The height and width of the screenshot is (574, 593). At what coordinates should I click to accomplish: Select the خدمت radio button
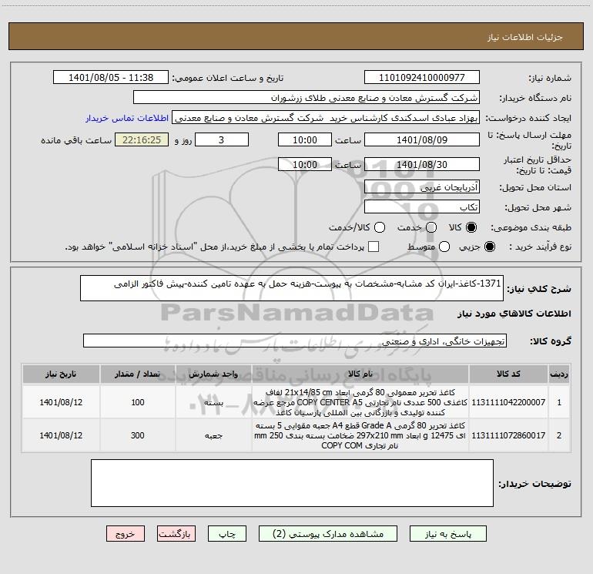coord(431,227)
